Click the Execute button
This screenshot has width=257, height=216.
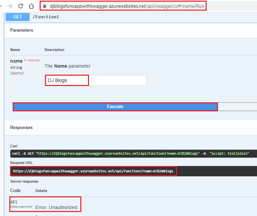coord(115,107)
